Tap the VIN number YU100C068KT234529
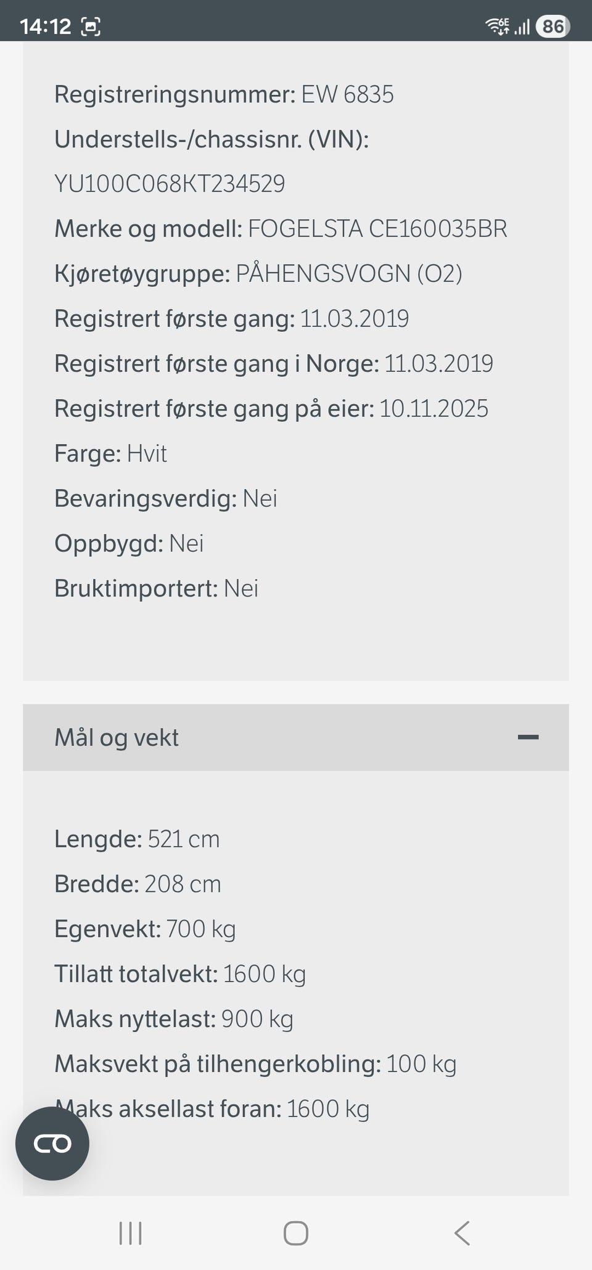This screenshot has height=1270, width=592. [x=170, y=184]
